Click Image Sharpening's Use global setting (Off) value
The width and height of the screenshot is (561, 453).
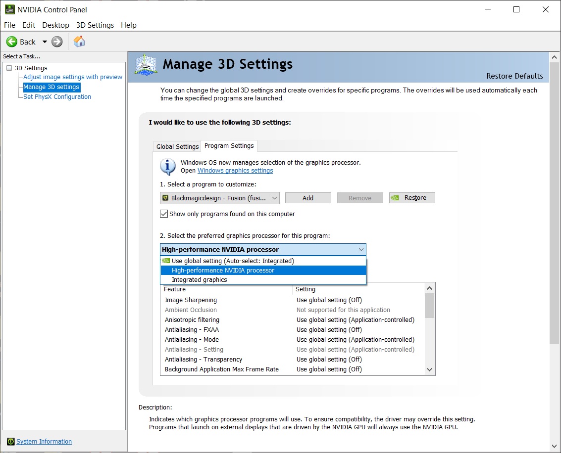(329, 300)
